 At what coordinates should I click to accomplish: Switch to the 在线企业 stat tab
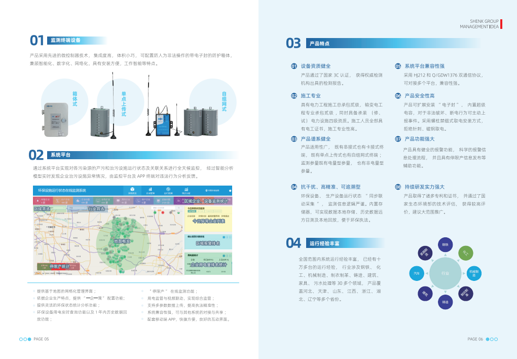click(x=97, y=200)
